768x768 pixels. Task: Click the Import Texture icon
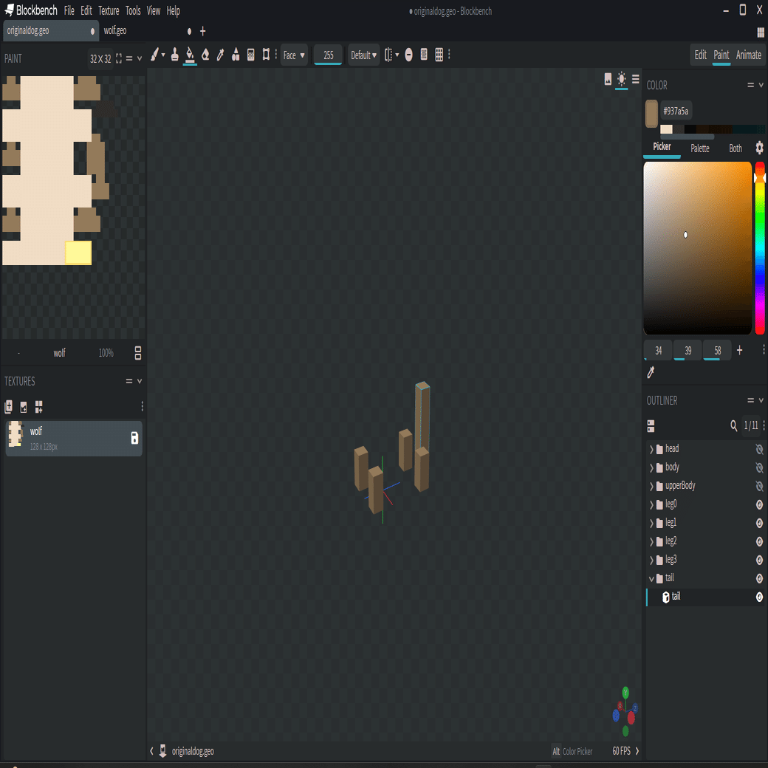pos(8,407)
